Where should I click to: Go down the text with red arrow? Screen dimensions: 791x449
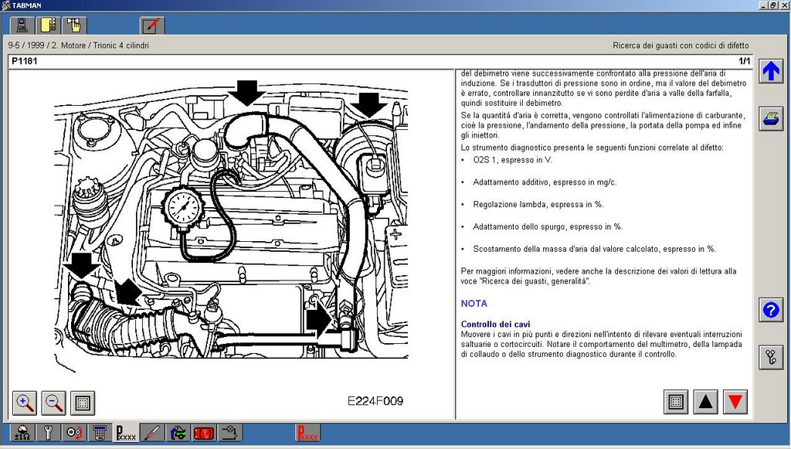pyautogui.click(x=735, y=402)
